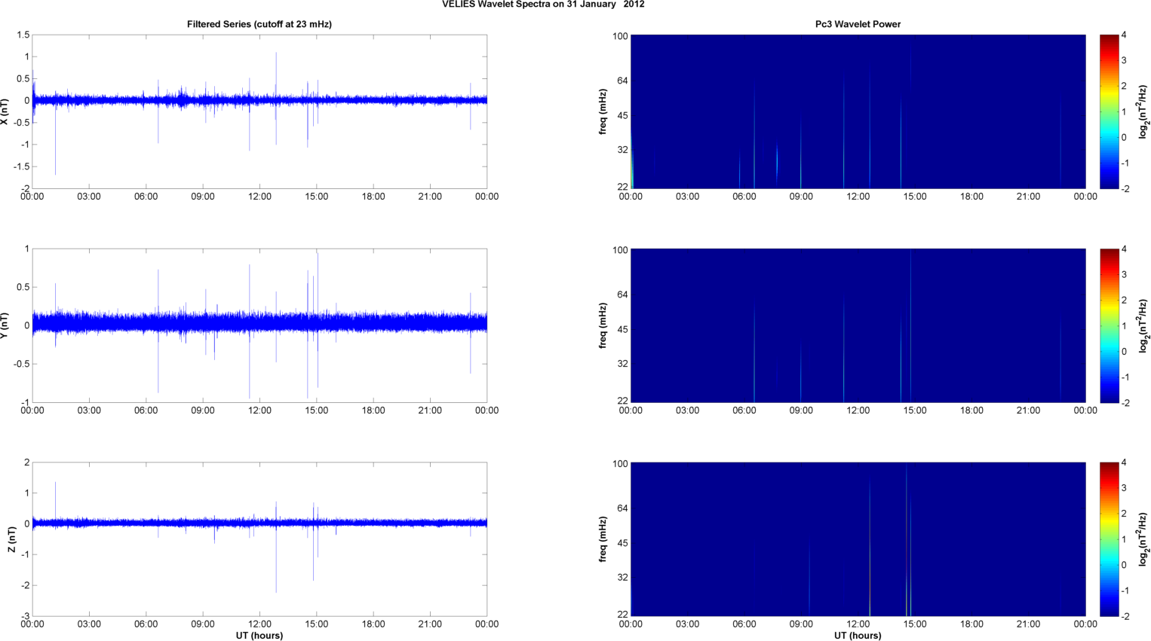Select the "Filtered Series (cutoff at 23 mHz)" heading
Viewport: 1151px width, 641px height.
(259, 24)
